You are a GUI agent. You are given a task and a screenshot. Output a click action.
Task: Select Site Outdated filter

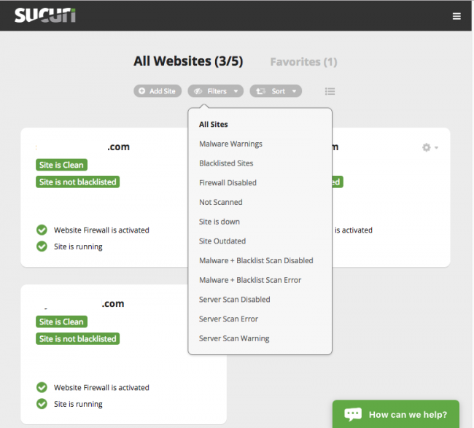click(222, 241)
